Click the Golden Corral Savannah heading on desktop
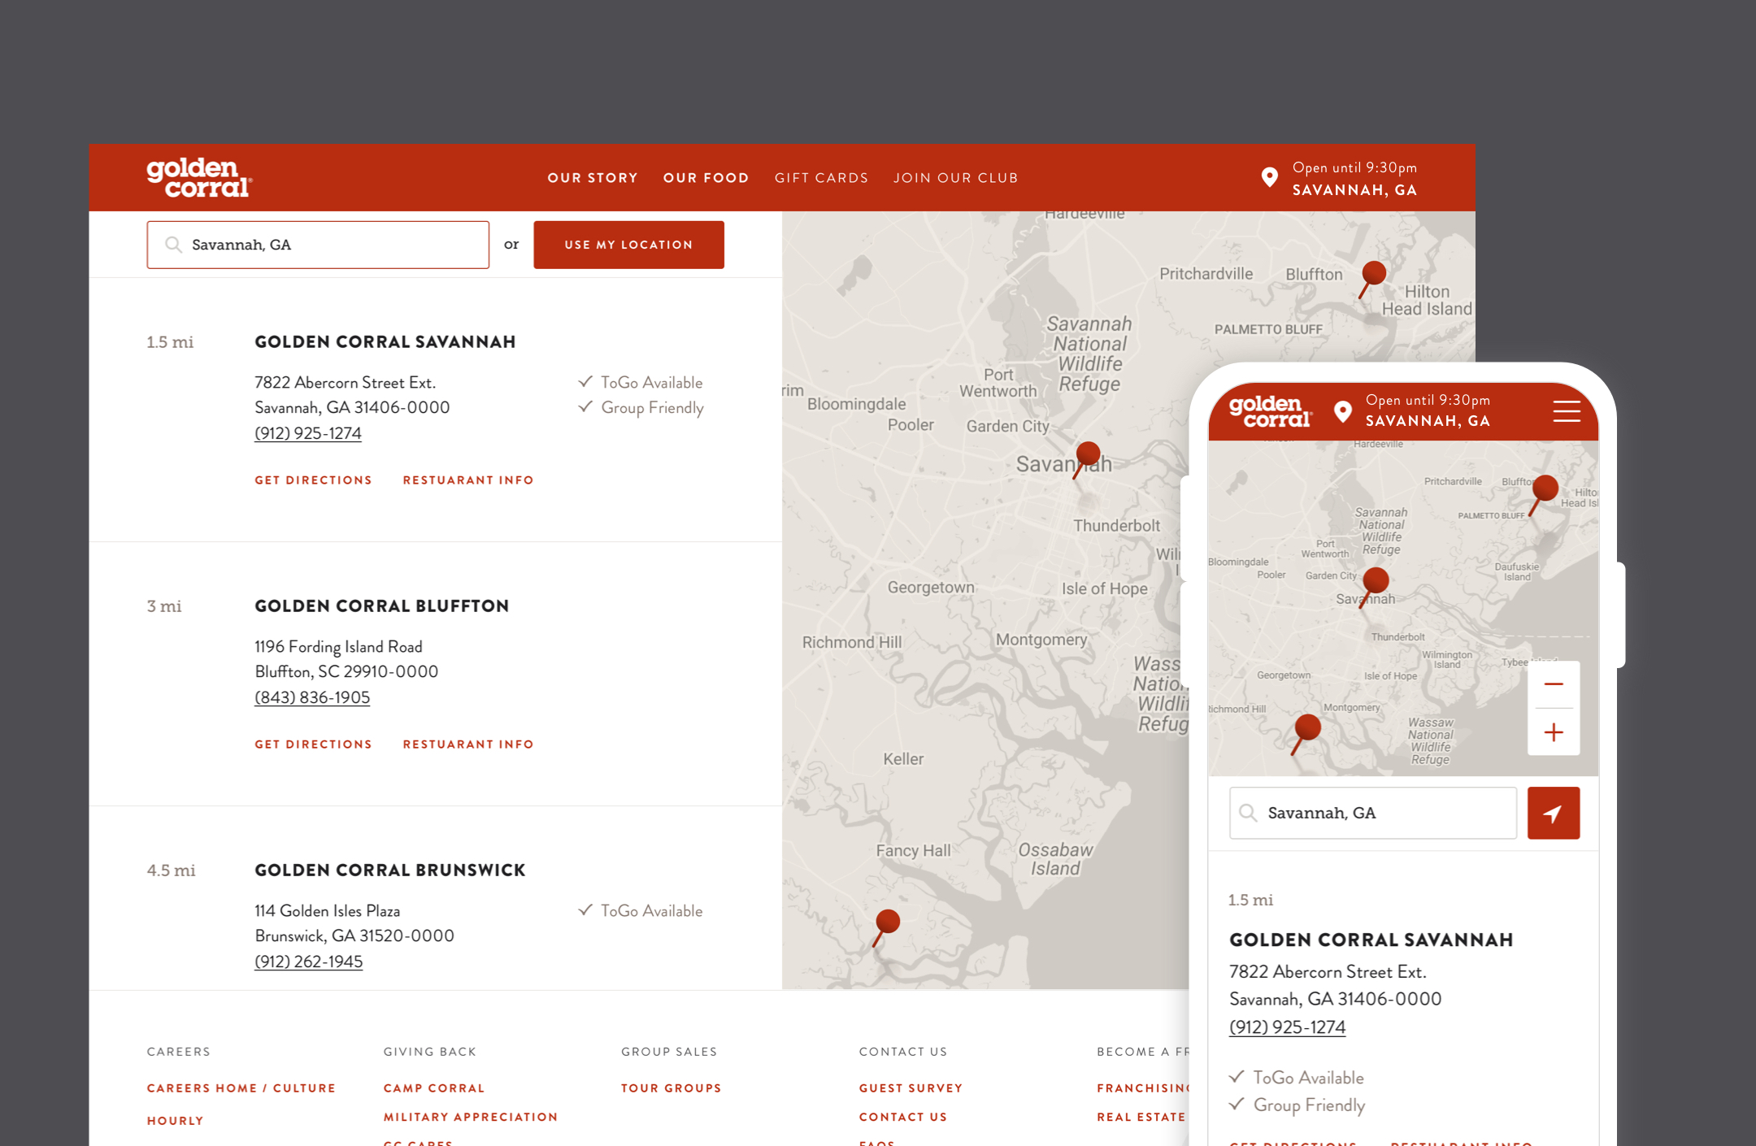 coord(385,342)
